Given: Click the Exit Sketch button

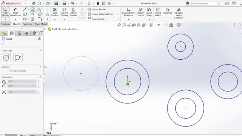Looking at the screenshot, I should [5, 12].
